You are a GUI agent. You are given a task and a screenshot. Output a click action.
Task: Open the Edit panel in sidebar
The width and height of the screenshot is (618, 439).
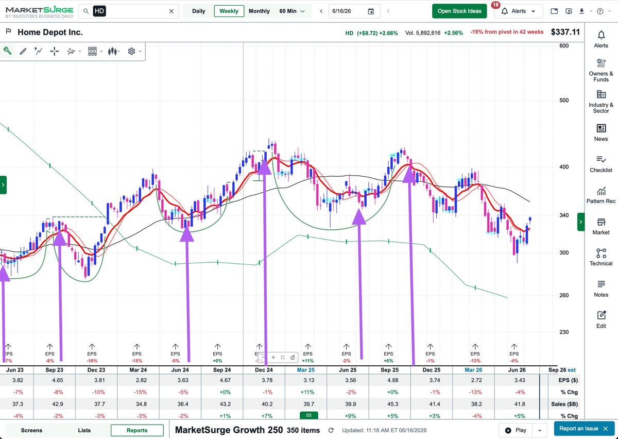point(601,319)
